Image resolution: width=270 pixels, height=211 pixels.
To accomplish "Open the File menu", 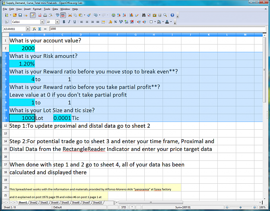I will [x=5, y=9].
